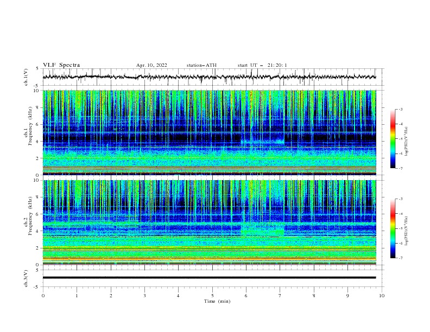Image resolution: width=430 pixels, height=332 pixels.
Task: Click the ch.2 Frequency (kHz) axis label
Action: [28, 215]
